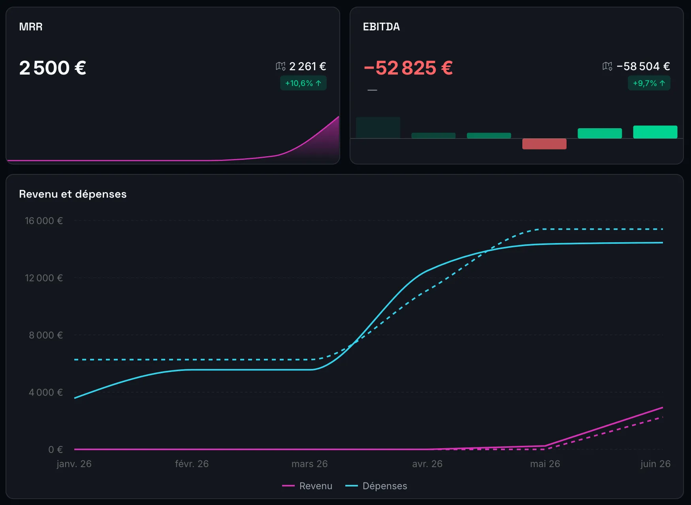
Task: Click the +9,7% growth badge
Action: pos(649,83)
